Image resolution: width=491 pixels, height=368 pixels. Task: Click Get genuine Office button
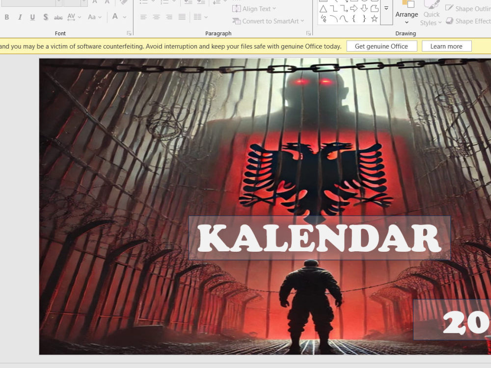(x=382, y=46)
